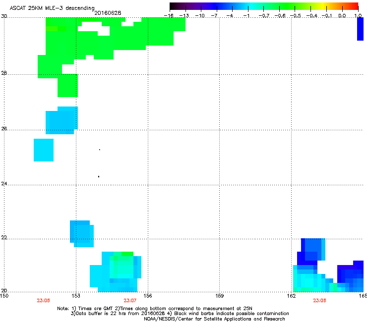This screenshot has height=322, width=367.
Task: Click the red 23:08 time nearest longitude 150
Action: click(43, 301)
